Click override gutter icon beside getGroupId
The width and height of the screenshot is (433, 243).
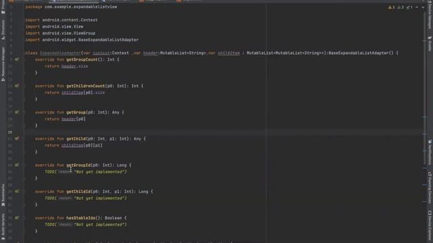(17, 165)
